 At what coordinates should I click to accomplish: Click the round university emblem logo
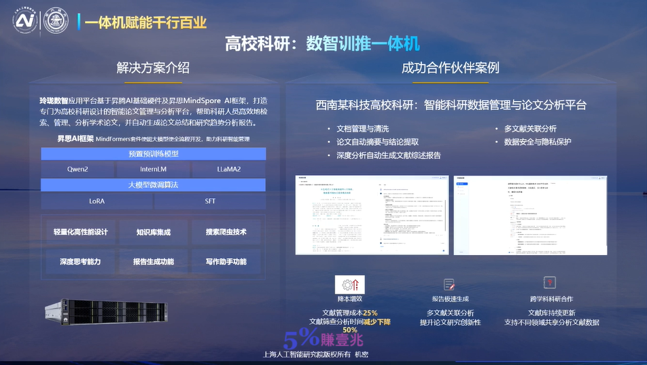pyautogui.click(x=56, y=21)
